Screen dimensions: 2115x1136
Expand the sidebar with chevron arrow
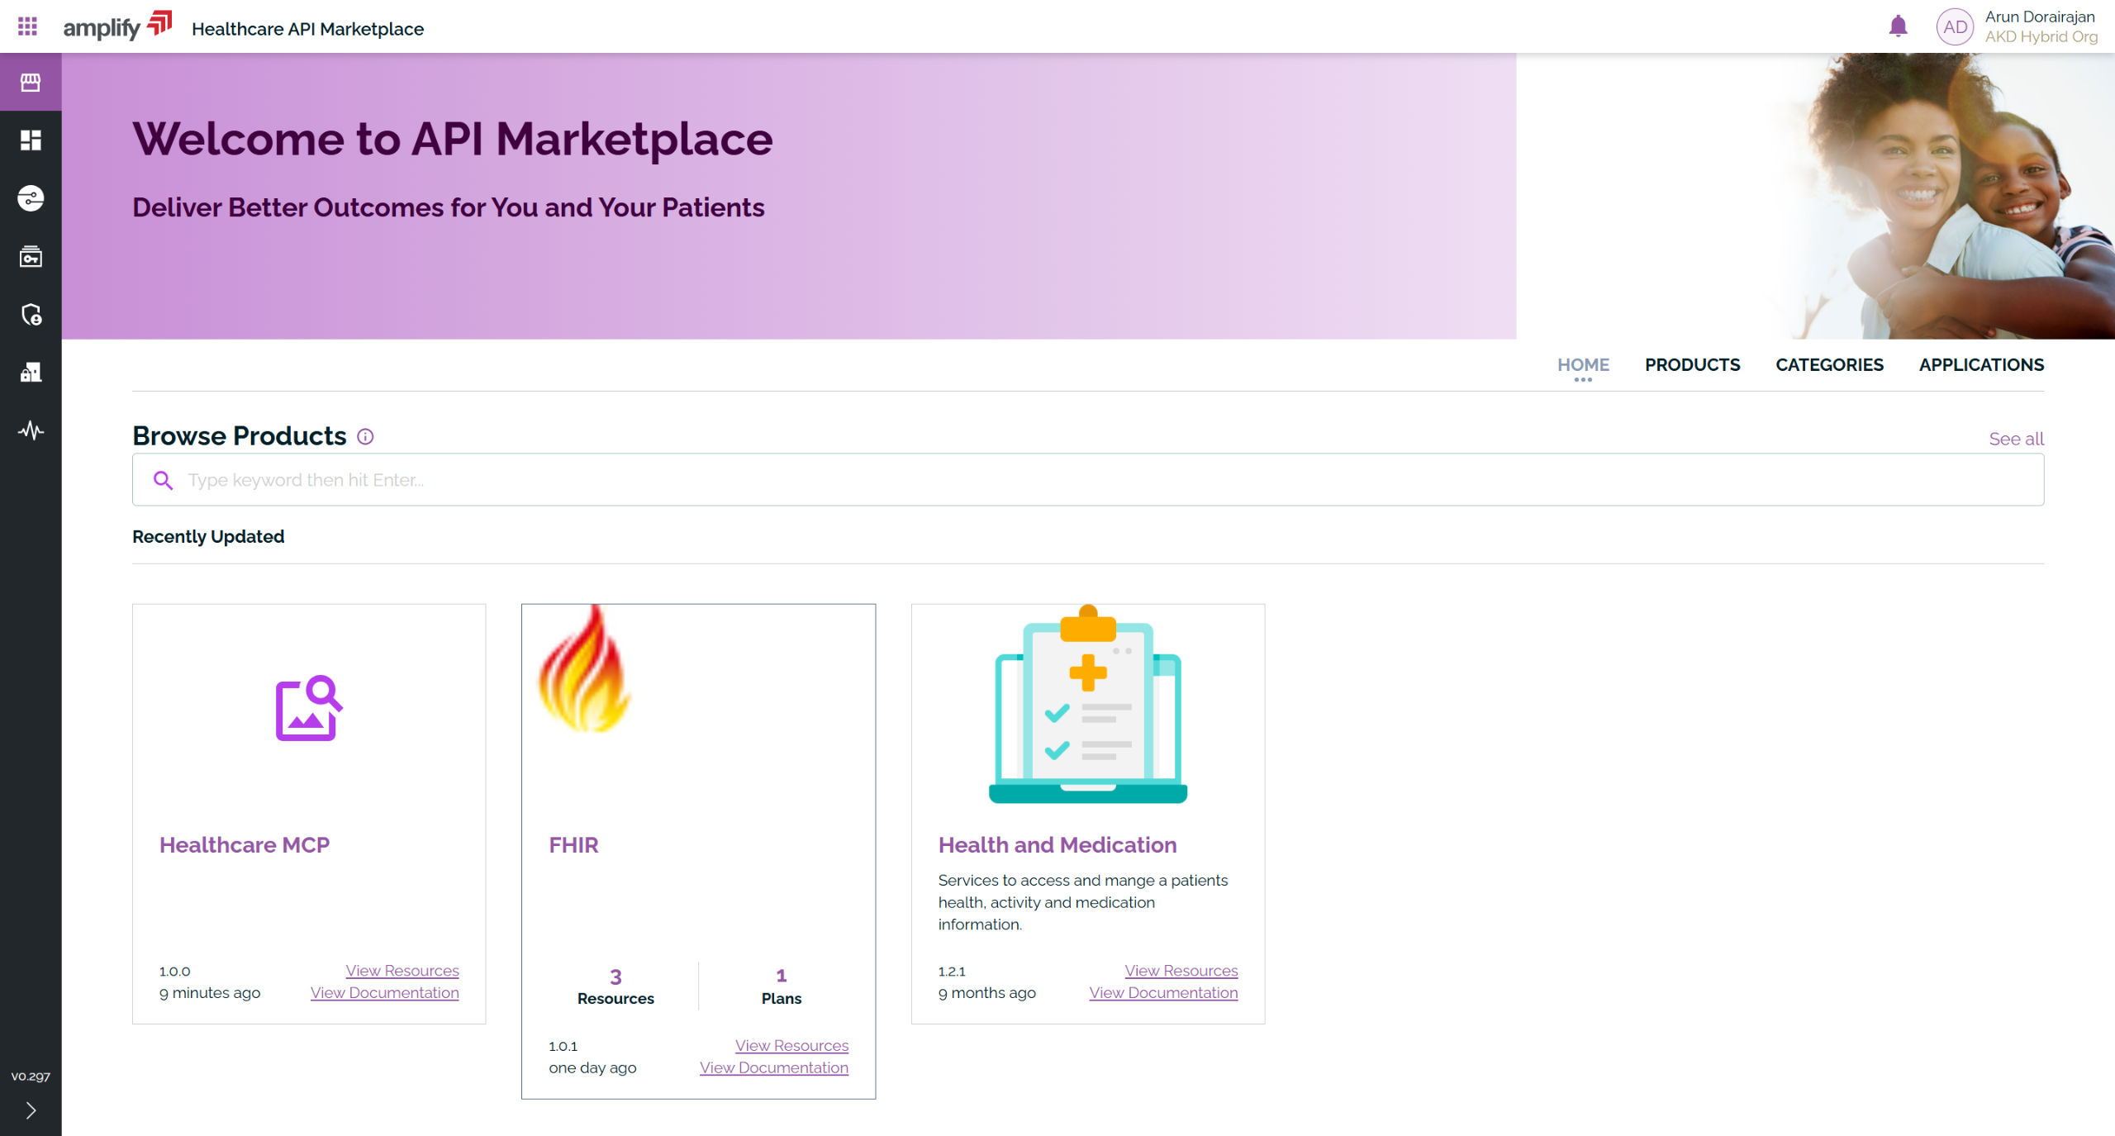[x=31, y=1110]
